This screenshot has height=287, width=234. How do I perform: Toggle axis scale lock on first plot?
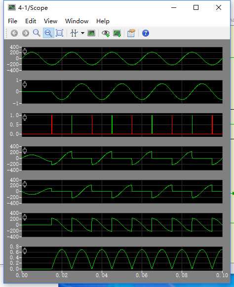tap(25, 51)
